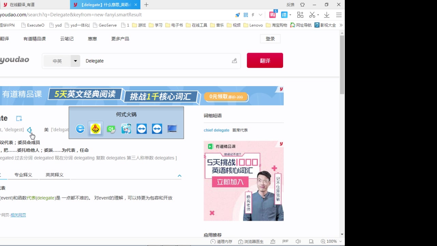Open the 相关网页 link
The image size is (437, 246).
pos(18,215)
